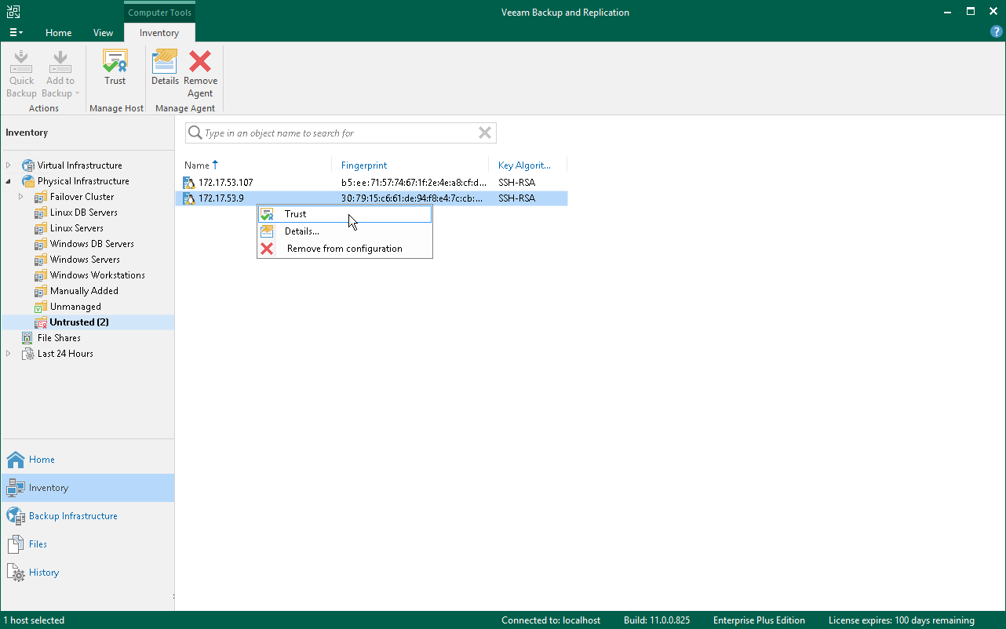The width and height of the screenshot is (1006, 629).
Task: Expand the Last 24 Hours node
Action: pos(9,354)
